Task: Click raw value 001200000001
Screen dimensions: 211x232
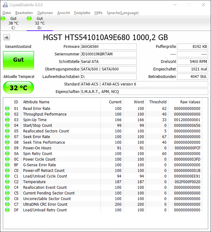Action: click(187, 120)
